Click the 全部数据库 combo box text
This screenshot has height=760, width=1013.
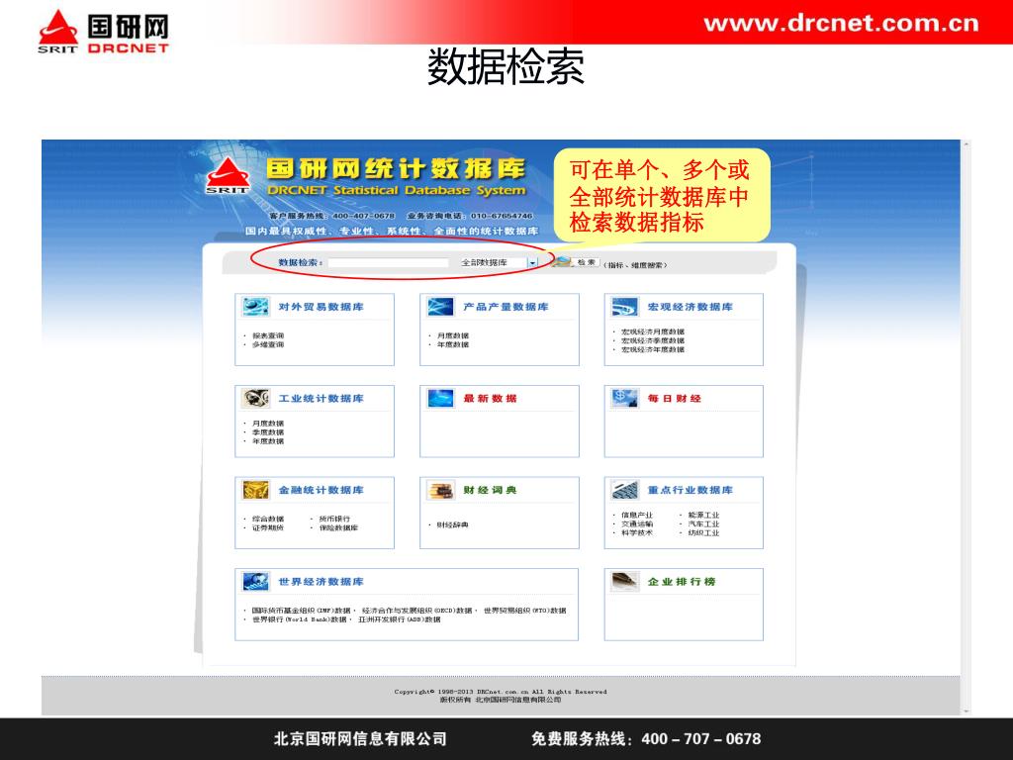click(x=484, y=263)
